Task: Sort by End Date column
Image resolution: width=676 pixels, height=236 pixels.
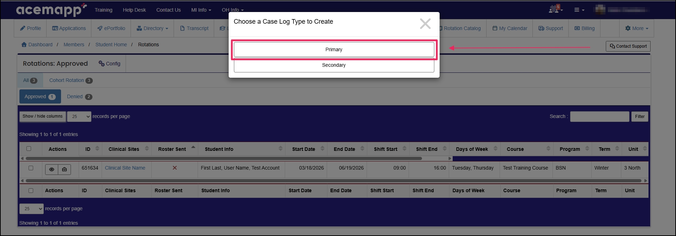Action: click(x=362, y=149)
